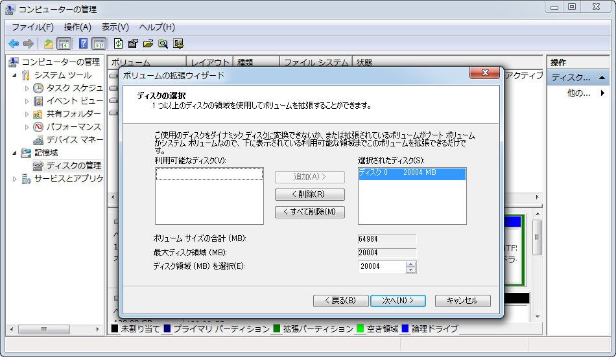Click up arrow of disk view vertical scrollbar
The image size is (616, 357).
click(538, 214)
